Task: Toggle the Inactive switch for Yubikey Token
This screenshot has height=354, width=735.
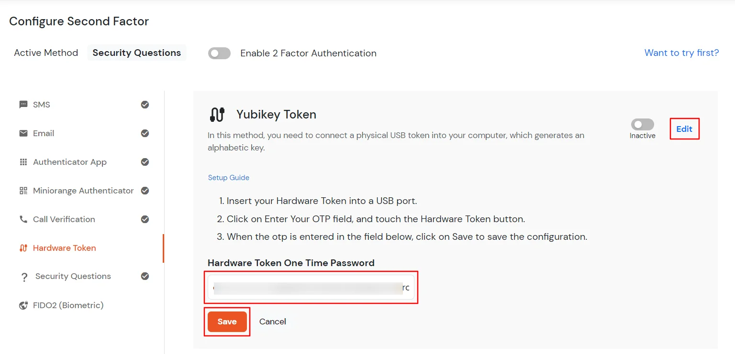Action: tap(642, 123)
